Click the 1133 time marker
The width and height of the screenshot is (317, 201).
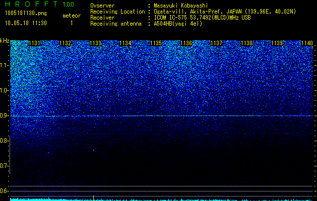95,43
